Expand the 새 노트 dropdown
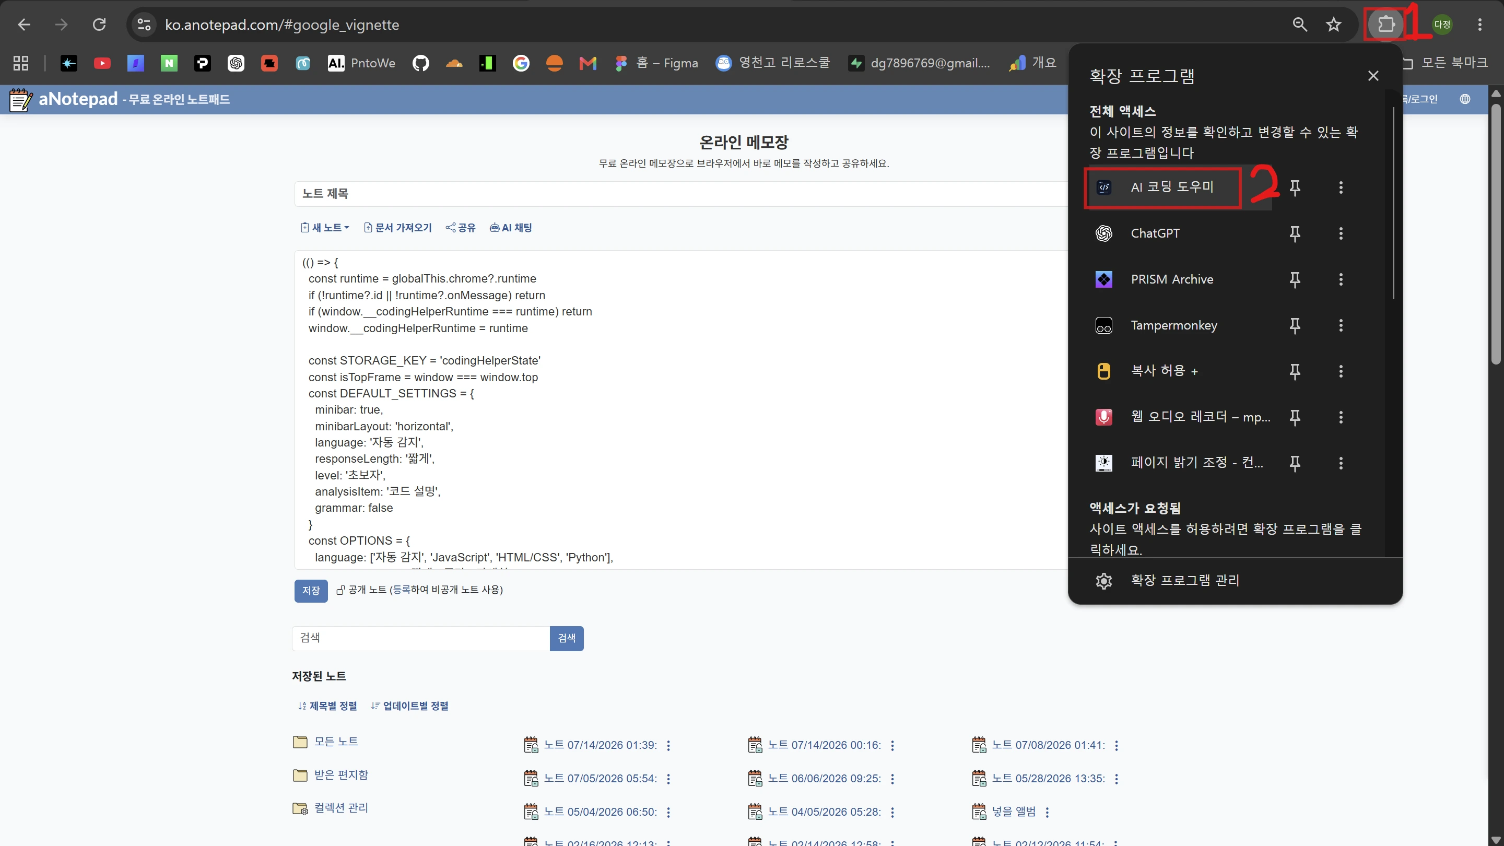This screenshot has width=1504, height=846. pyautogui.click(x=325, y=228)
